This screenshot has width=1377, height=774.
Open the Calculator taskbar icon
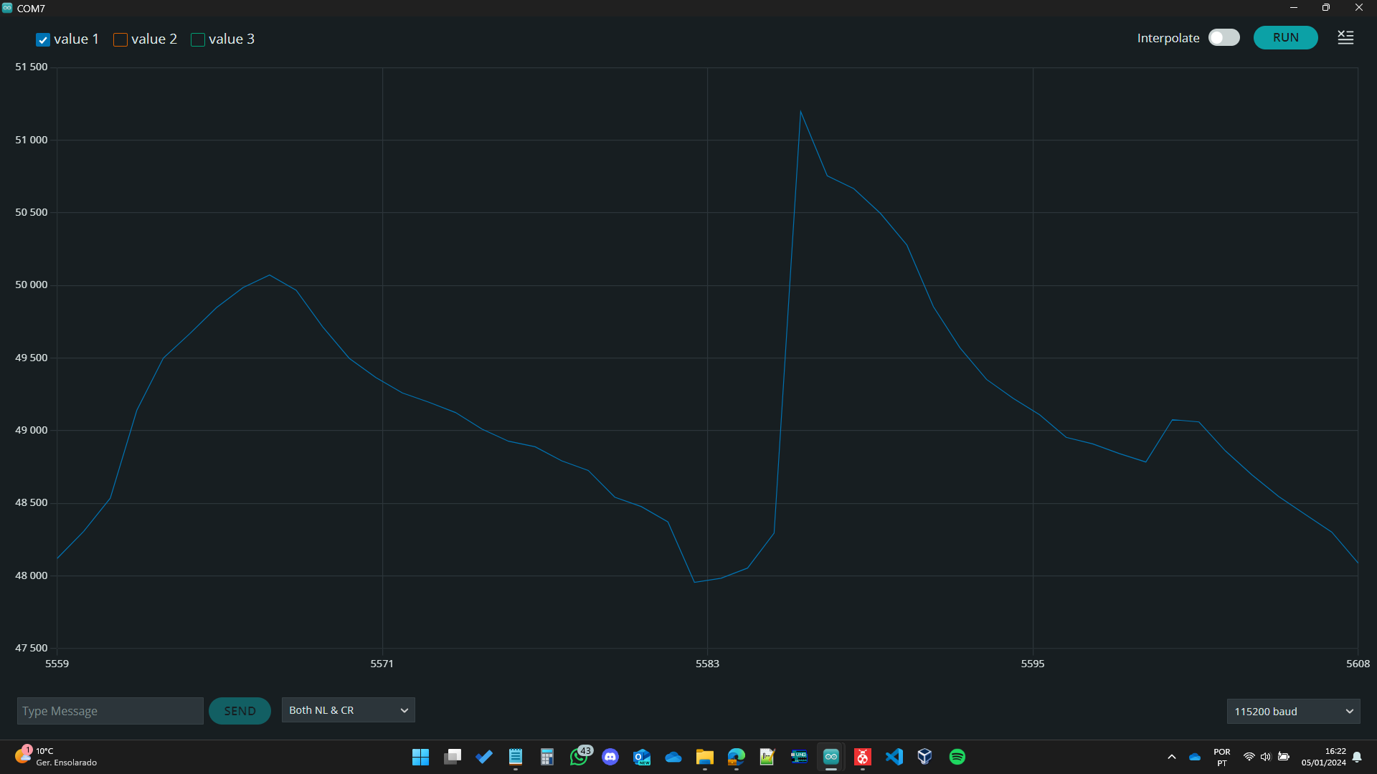point(547,757)
